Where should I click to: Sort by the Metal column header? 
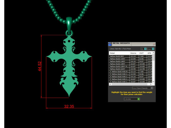click(x=119, y=53)
